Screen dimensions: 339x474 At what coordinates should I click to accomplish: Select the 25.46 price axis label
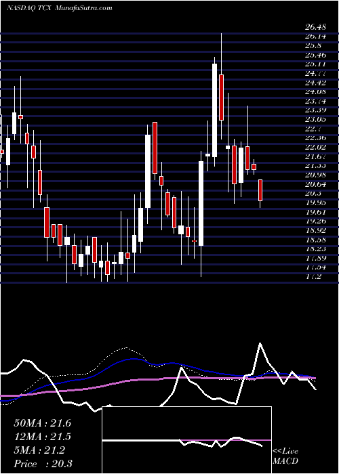point(315,55)
